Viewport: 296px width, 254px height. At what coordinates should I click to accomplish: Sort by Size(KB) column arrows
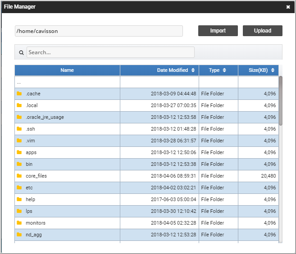[273, 70]
